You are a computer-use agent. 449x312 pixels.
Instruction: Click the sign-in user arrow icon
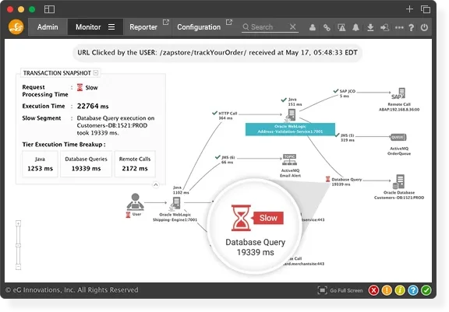tap(384, 27)
